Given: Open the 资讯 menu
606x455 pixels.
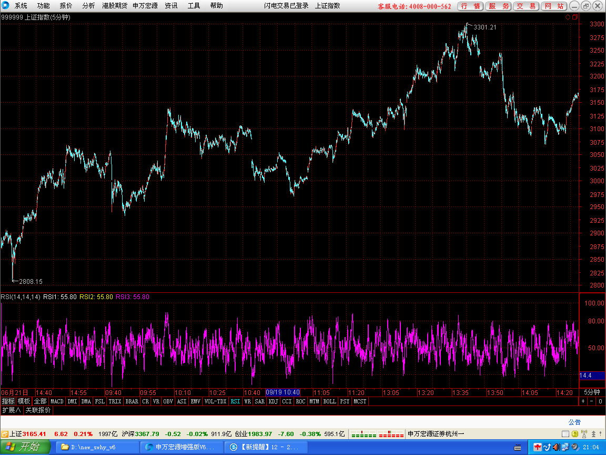Looking at the screenshot, I should pyautogui.click(x=171, y=5).
